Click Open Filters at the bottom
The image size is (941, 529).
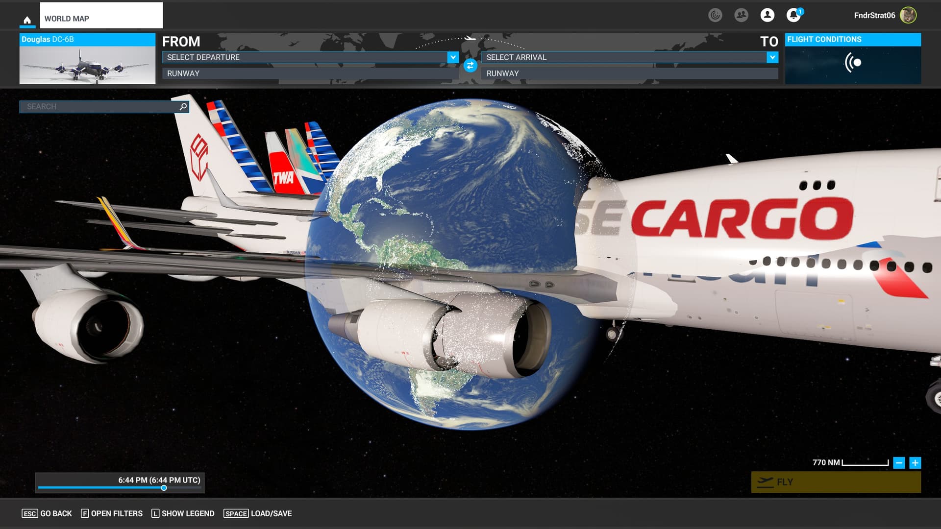[x=112, y=513]
